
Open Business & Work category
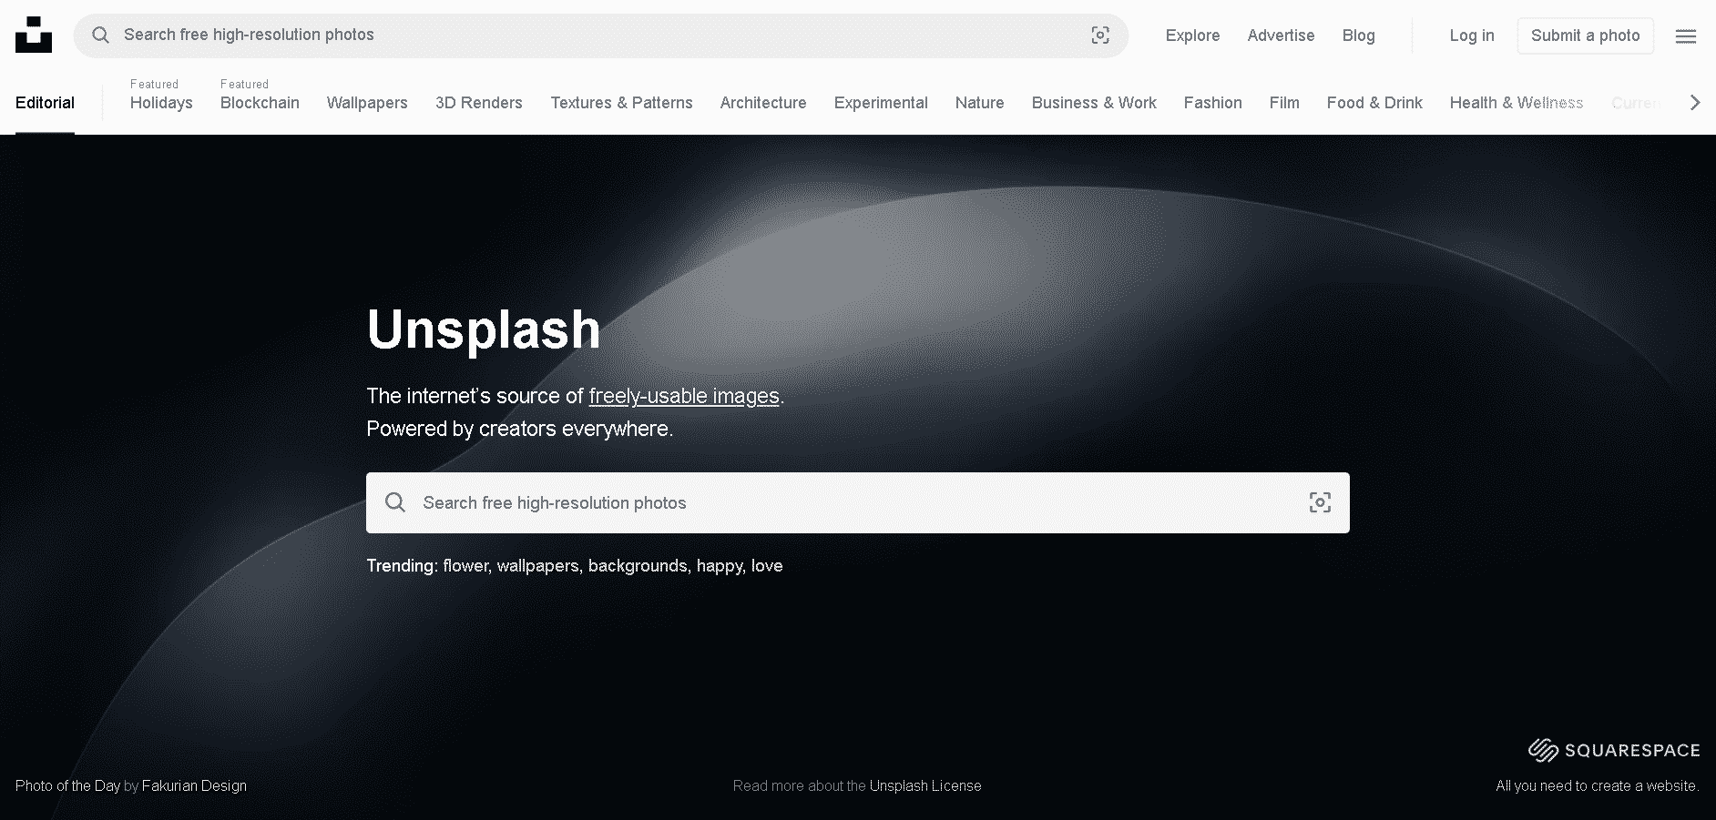1094,103
